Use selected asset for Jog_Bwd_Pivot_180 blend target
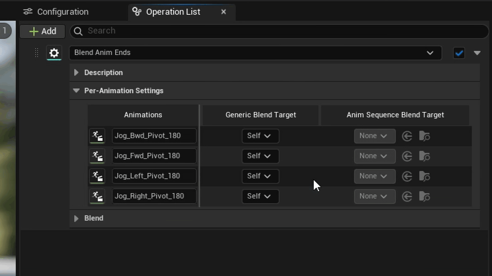The width and height of the screenshot is (492, 276). [407, 136]
